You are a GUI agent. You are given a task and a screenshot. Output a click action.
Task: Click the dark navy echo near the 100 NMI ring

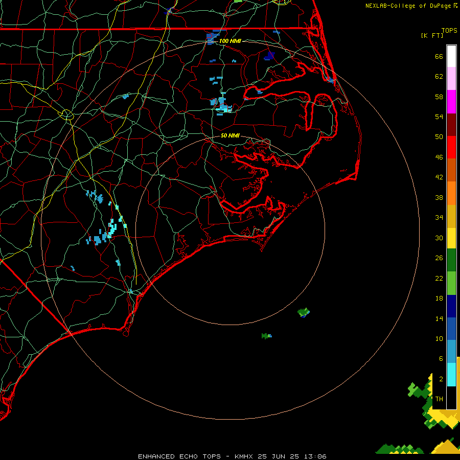(269, 56)
